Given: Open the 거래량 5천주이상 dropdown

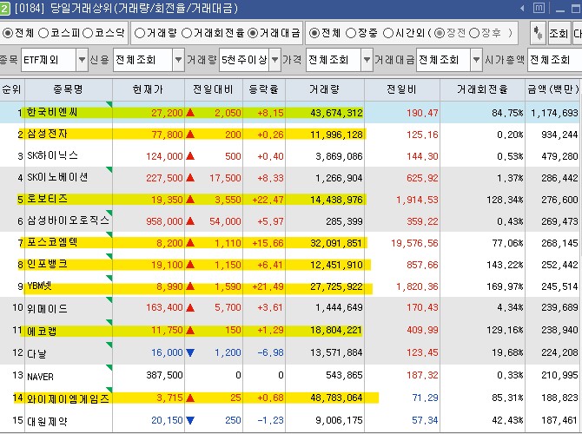Looking at the screenshot, I should (274, 60).
